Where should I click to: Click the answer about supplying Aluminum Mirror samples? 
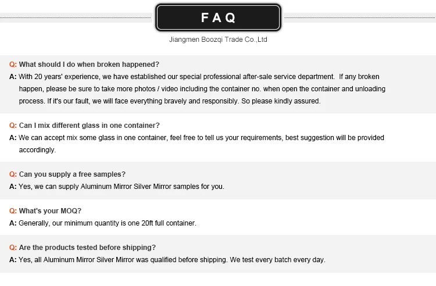pyautogui.click(x=121, y=187)
